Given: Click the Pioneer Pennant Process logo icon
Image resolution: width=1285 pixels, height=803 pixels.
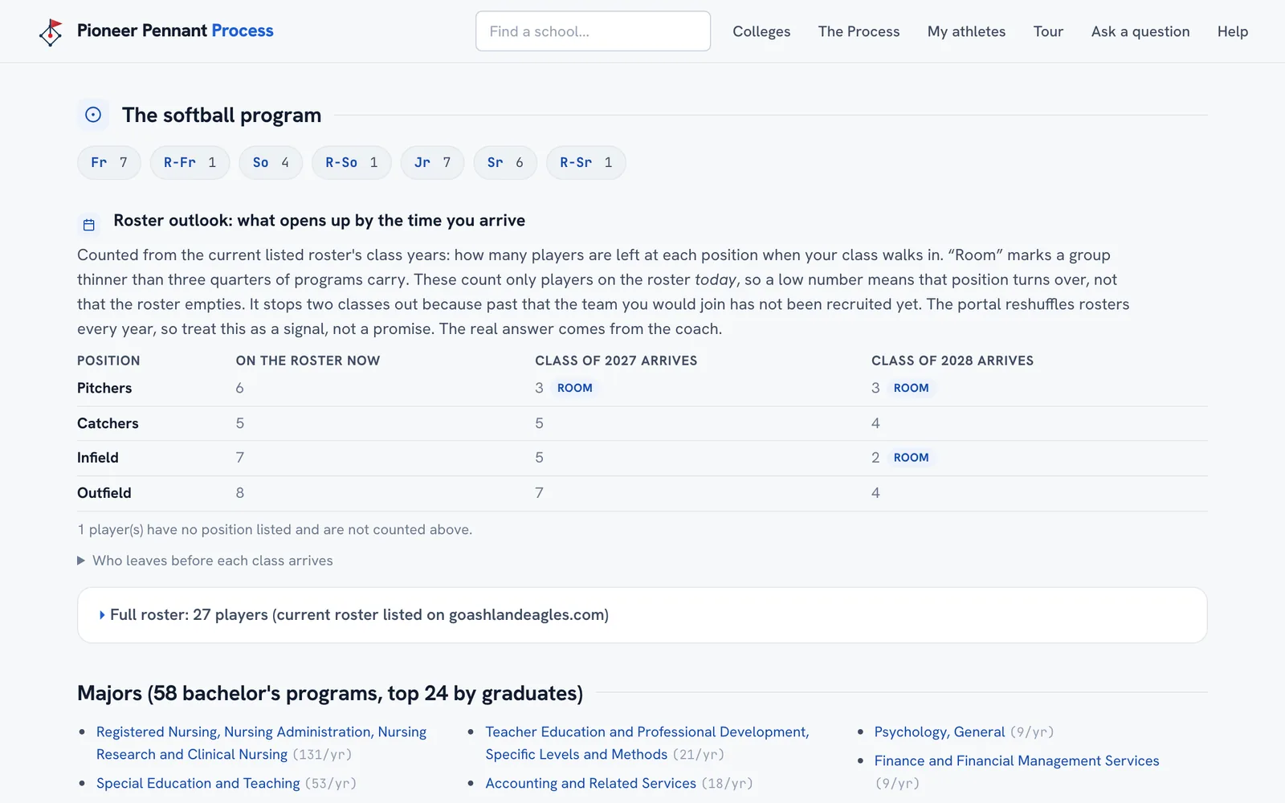Looking at the screenshot, I should point(51,31).
